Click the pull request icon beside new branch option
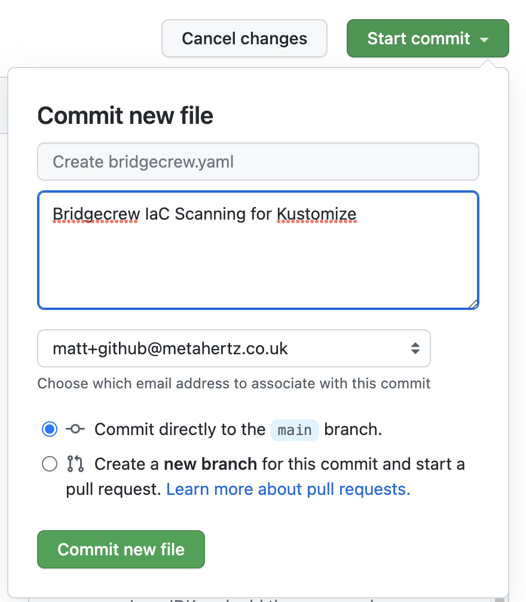 coord(75,464)
